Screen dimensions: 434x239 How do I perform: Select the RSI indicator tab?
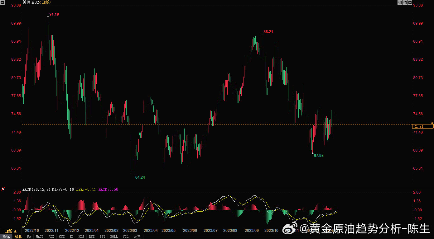[x=92, y=237]
